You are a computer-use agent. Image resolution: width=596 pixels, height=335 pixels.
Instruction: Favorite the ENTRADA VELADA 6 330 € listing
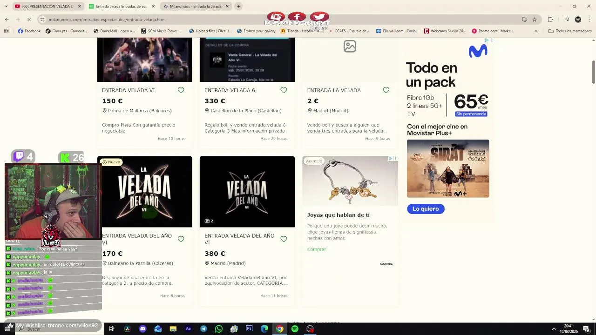click(x=284, y=90)
